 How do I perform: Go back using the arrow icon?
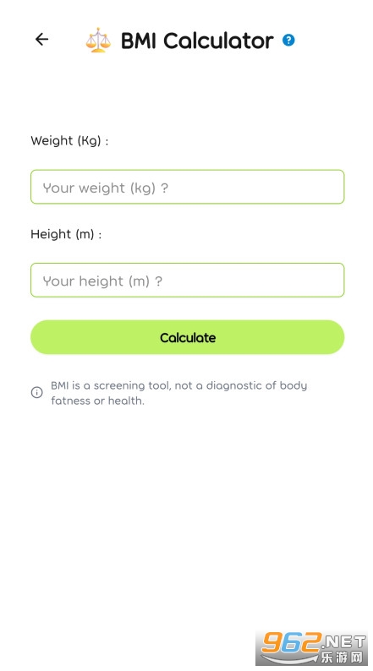coord(41,40)
